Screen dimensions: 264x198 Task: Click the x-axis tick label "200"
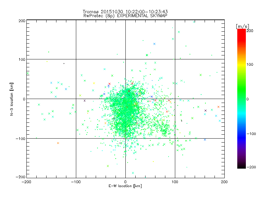(x=224, y=182)
